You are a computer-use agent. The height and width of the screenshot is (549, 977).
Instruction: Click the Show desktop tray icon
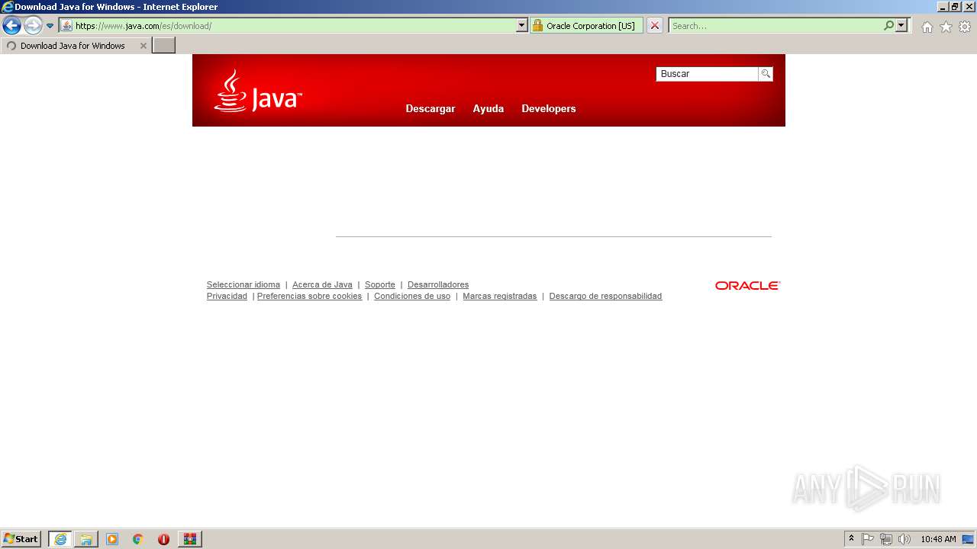pos(969,539)
